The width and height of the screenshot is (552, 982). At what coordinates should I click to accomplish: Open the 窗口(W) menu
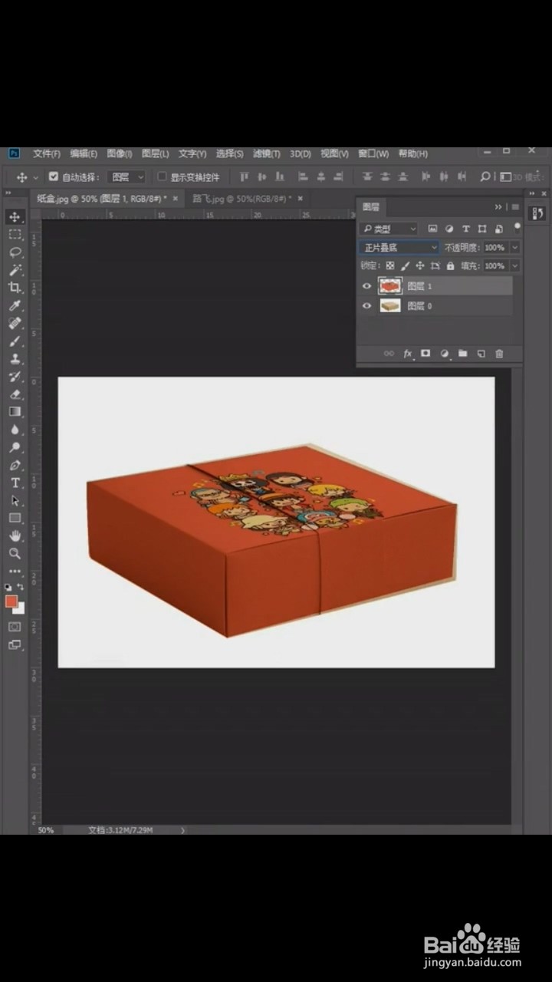373,153
